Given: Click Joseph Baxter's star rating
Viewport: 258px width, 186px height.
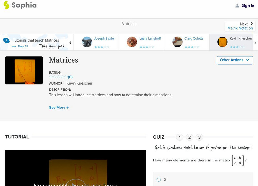Looking at the screenshot, I should click(102, 47).
